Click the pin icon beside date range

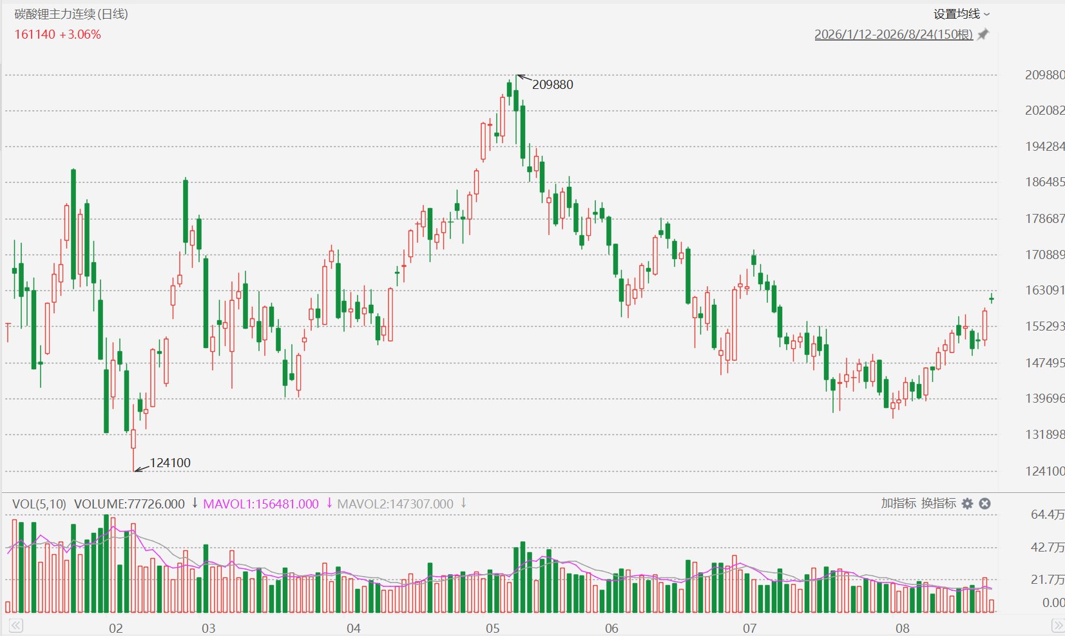click(983, 35)
